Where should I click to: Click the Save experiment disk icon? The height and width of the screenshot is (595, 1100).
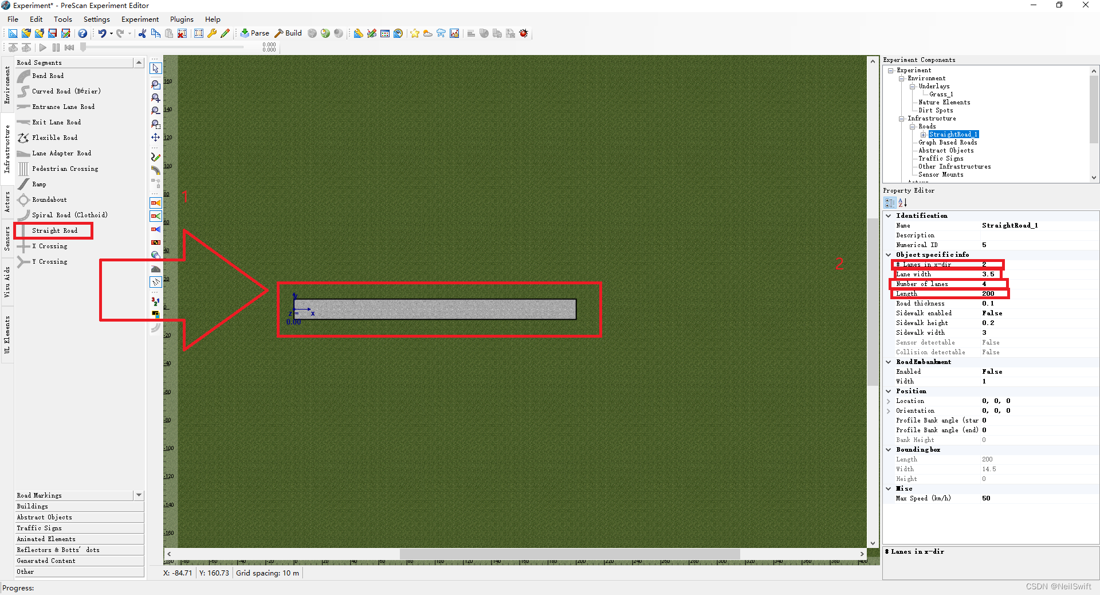coord(52,33)
